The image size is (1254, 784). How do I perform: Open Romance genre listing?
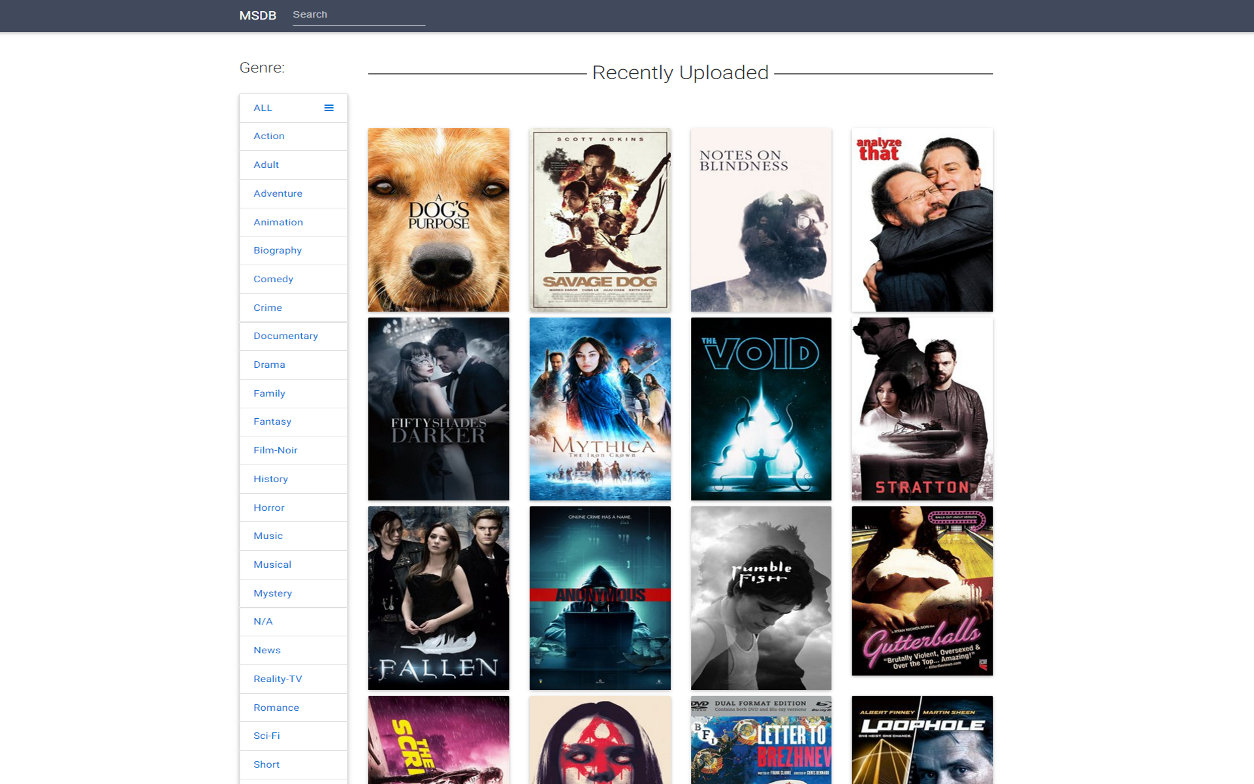click(293, 708)
